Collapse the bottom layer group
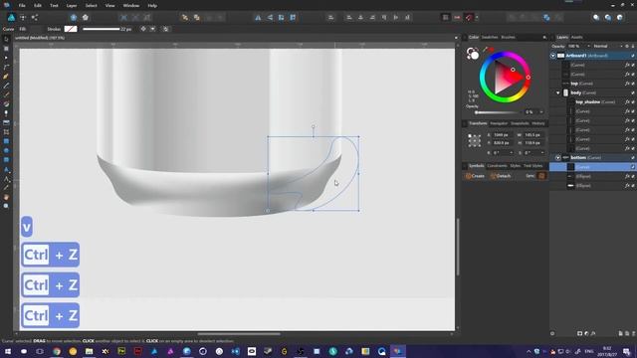The width and height of the screenshot is (637, 358). (557, 157)
